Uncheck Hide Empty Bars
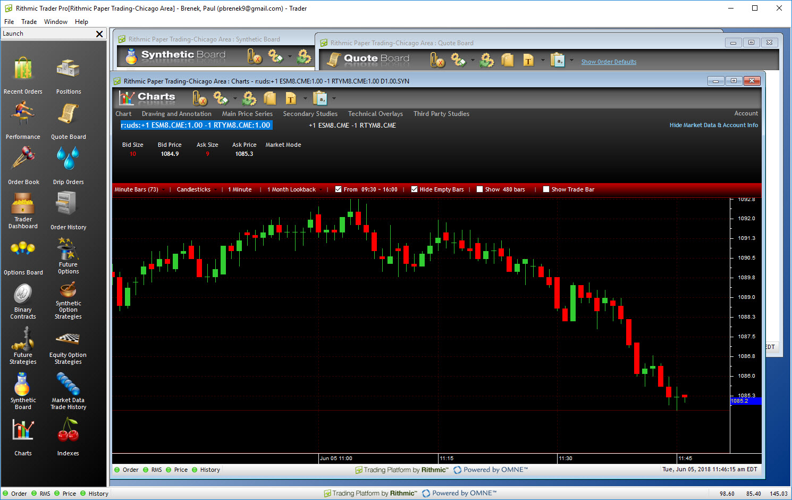 tap(414, 189)
